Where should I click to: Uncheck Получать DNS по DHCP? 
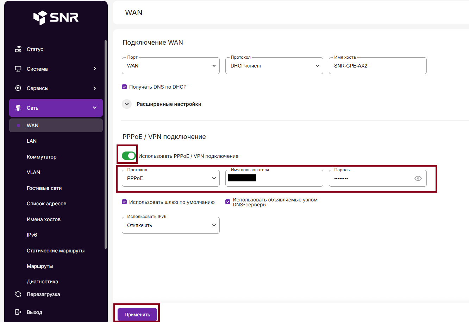coord(124,87)
